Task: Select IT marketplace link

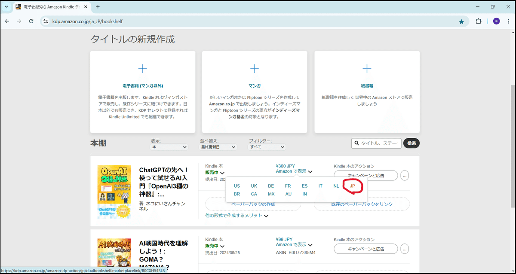Action: (x=320, y=186)
